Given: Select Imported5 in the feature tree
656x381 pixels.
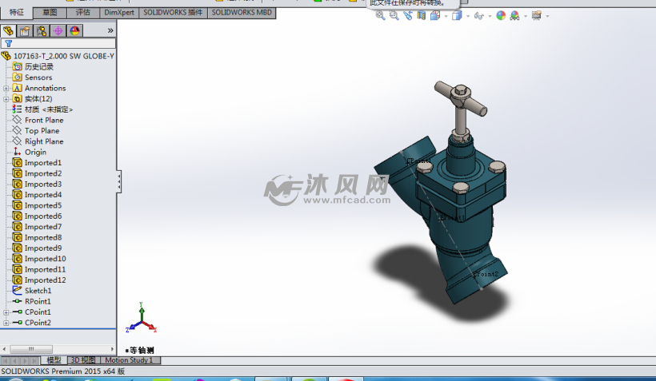Looking at the screenshot, I should pos(42,205).
